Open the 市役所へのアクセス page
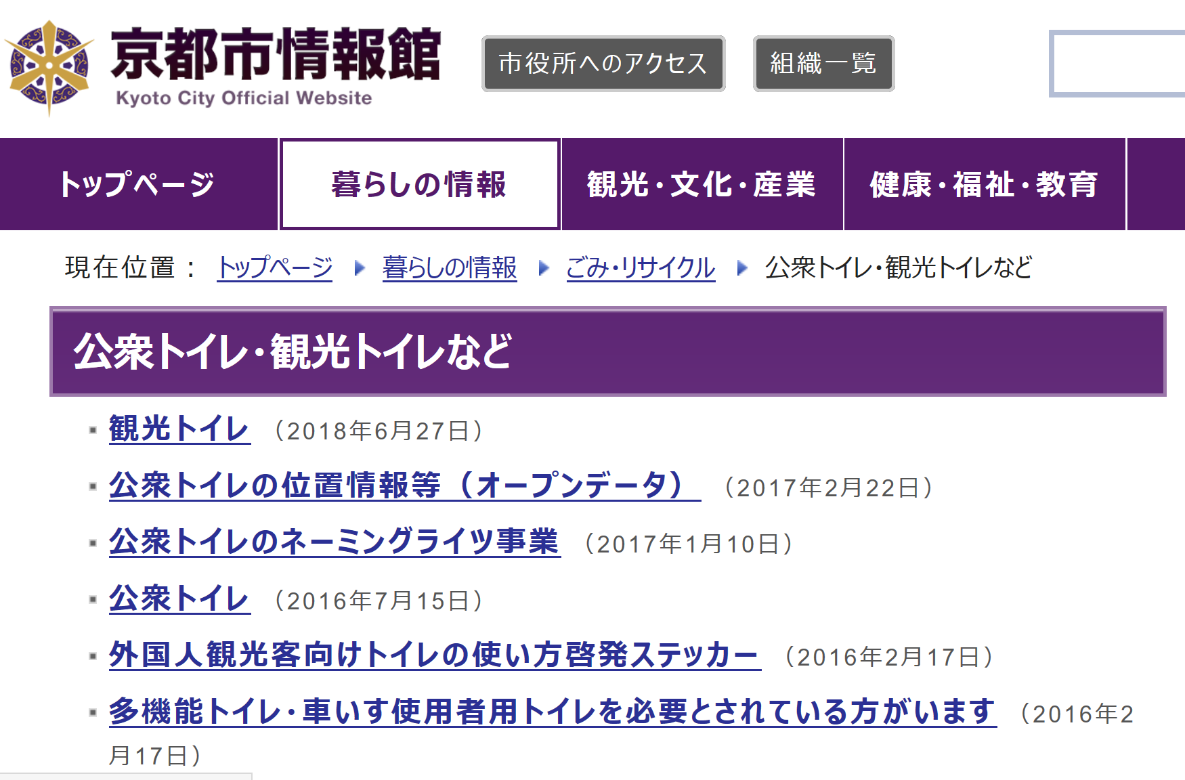The width and height of the screenshot is (1185, 780). [603, 64]
